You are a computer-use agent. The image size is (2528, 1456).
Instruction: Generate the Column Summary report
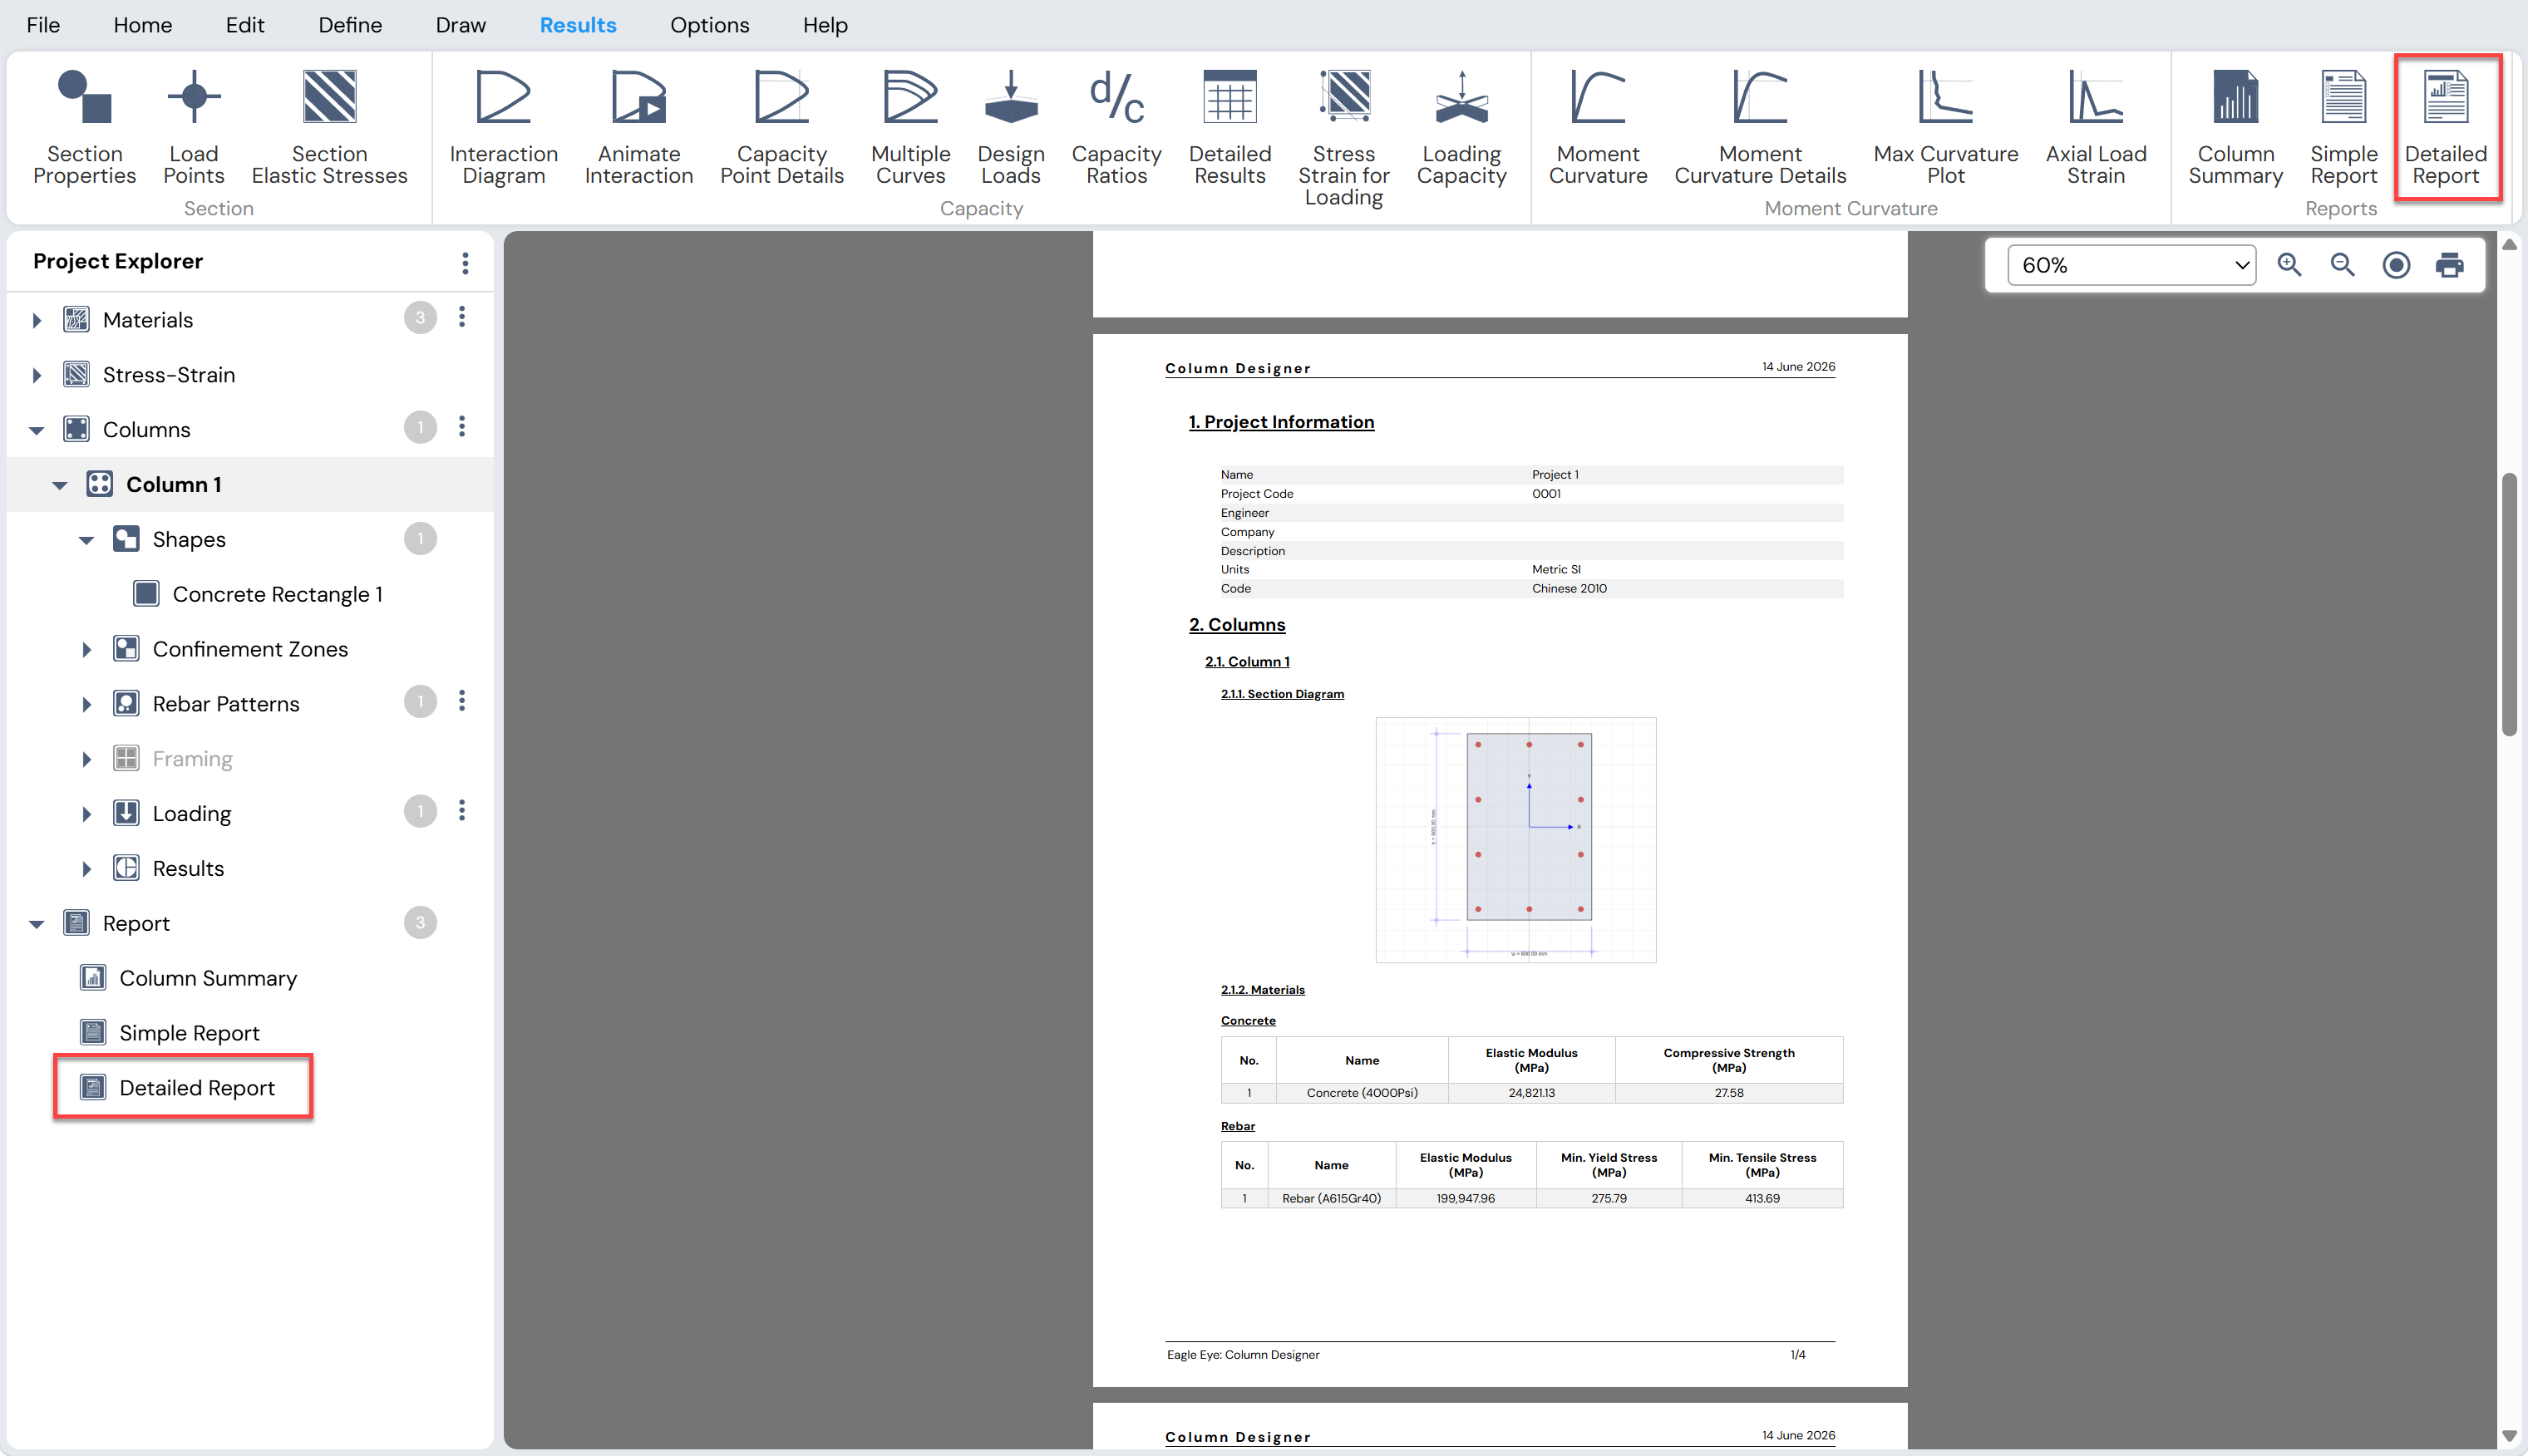tap(2235, 126)
